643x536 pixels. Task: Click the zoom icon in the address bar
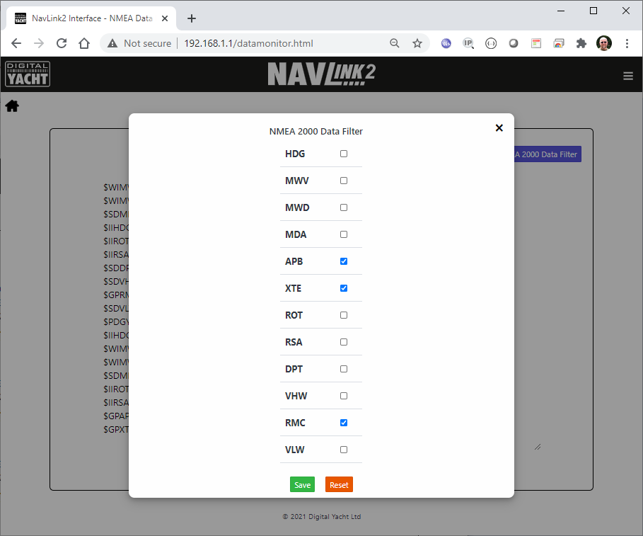coord(395,43)
